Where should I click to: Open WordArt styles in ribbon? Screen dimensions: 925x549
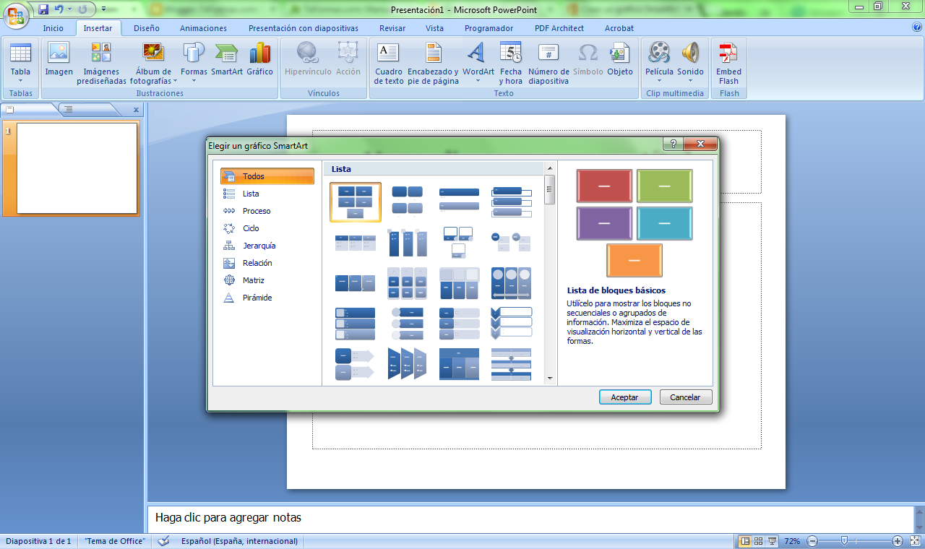click(x=478, y=54)
